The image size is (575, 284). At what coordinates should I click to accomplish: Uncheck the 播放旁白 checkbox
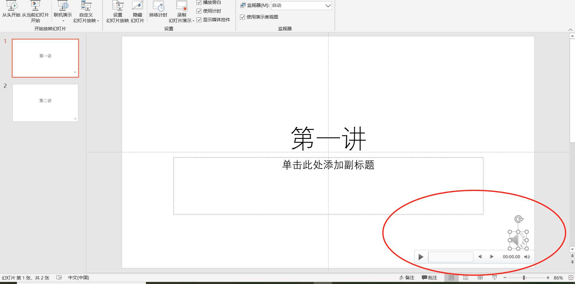(199, 2)
